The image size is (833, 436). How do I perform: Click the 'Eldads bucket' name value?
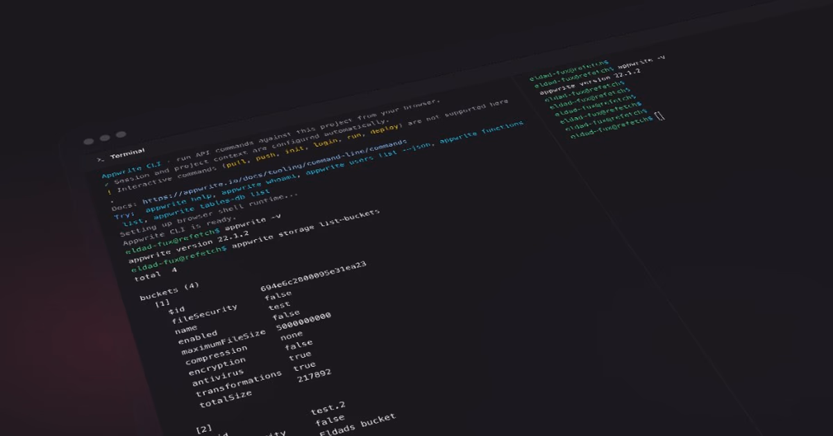(x=357, y=425)
